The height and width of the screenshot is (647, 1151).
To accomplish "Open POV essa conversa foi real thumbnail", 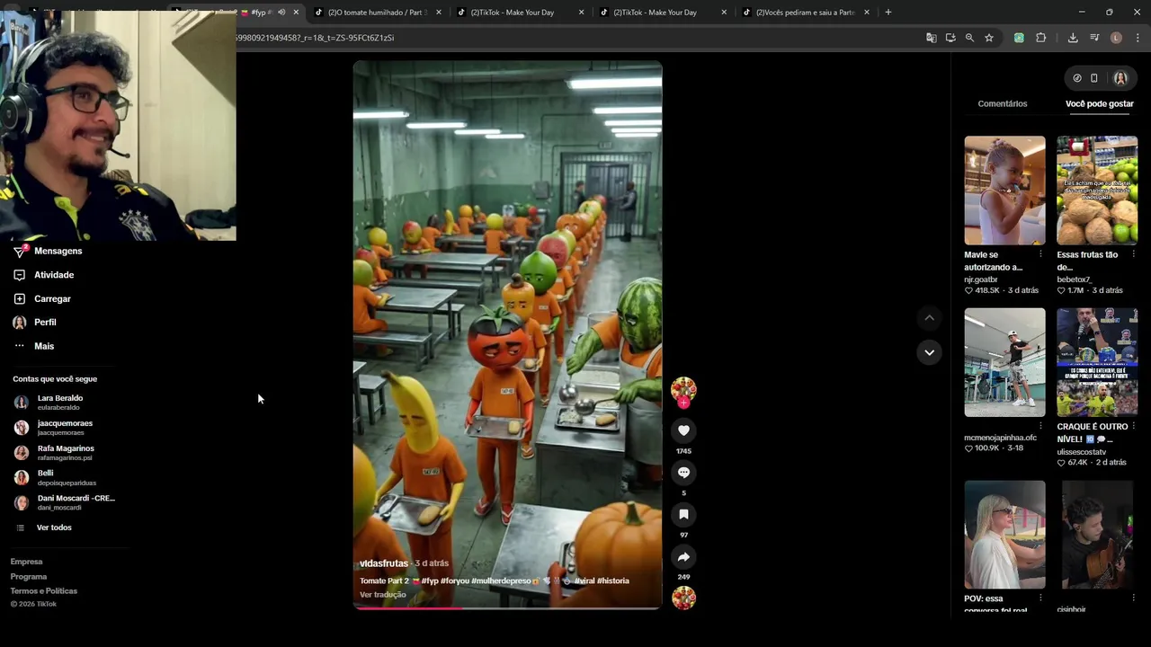I will 1004,534.
